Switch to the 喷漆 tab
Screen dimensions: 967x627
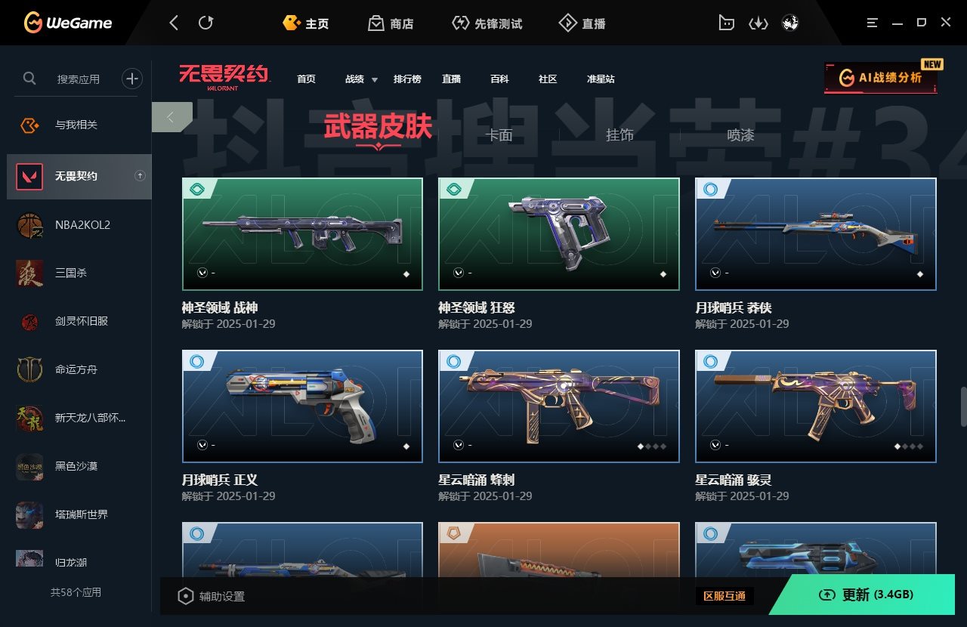pos(740,135)
